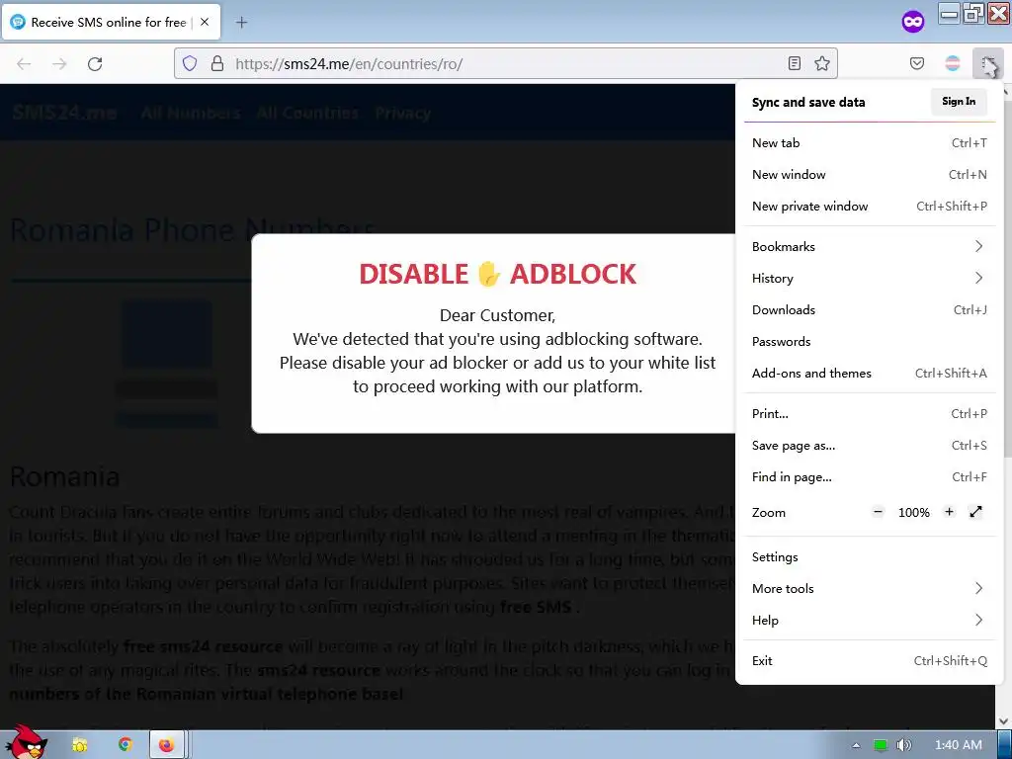Choose Save page as...

coord(870,446)
